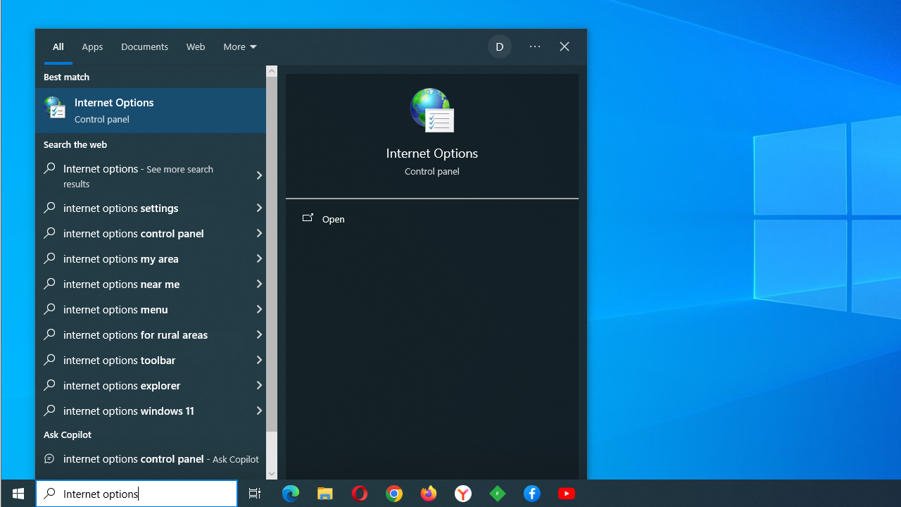Screen dimensions: 901x507
Task: Open the Windows Start menu
Action: [x=18, y=494]
